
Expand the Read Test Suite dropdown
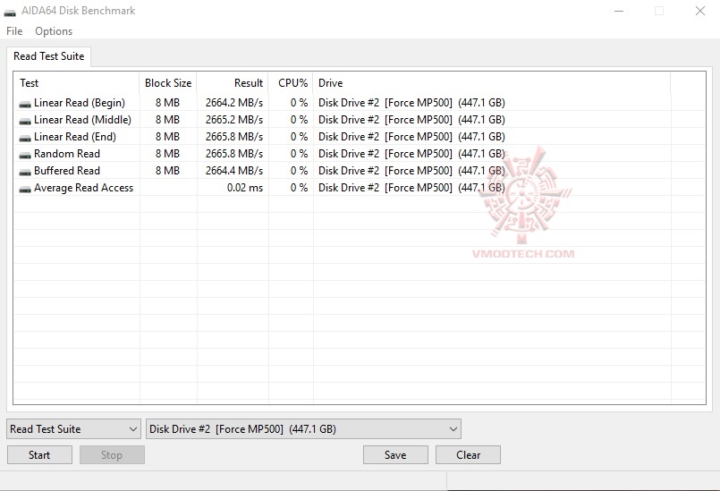click(74, 429)
